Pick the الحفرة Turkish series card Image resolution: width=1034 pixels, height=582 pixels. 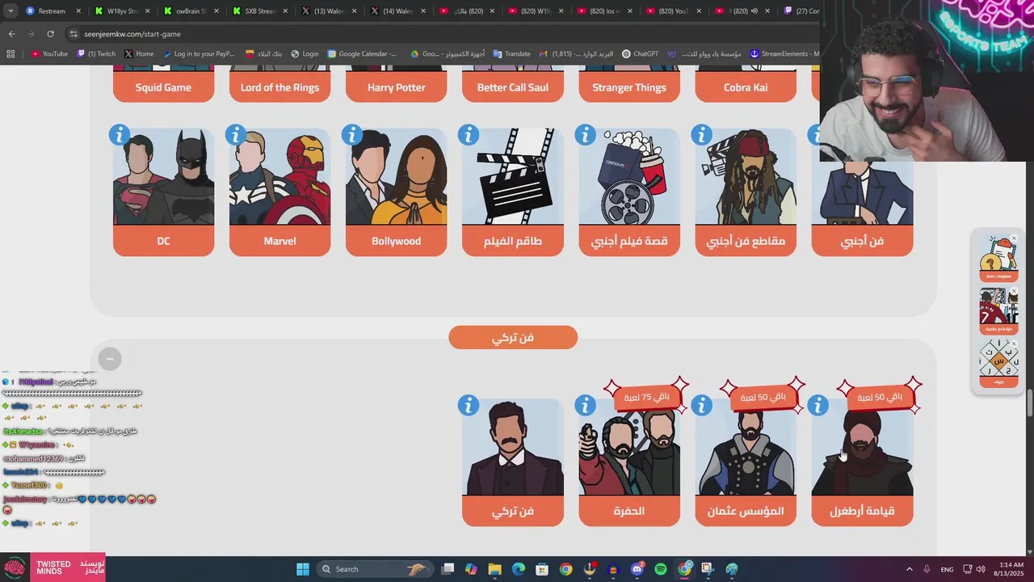tap(629, 462)
